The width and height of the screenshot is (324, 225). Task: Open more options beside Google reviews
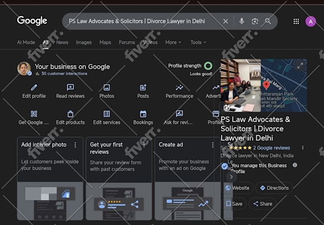[x=303, y=148]
